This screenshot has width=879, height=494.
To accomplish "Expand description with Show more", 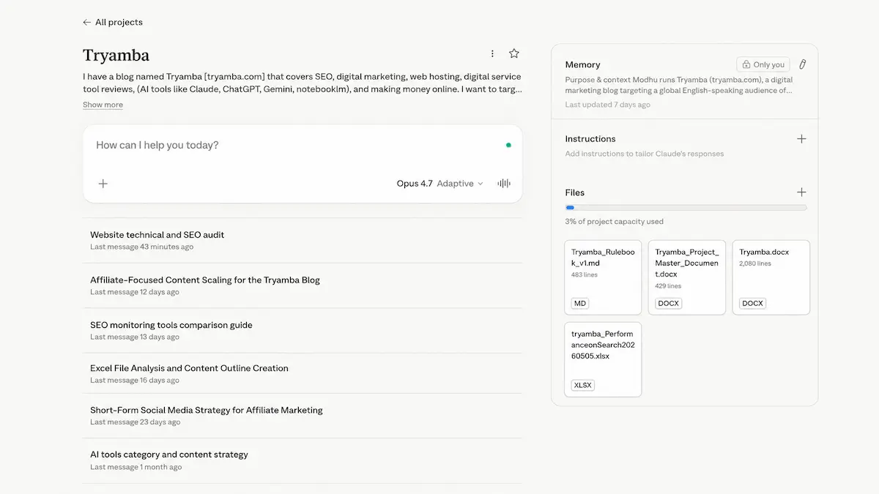I will (103, 105).
